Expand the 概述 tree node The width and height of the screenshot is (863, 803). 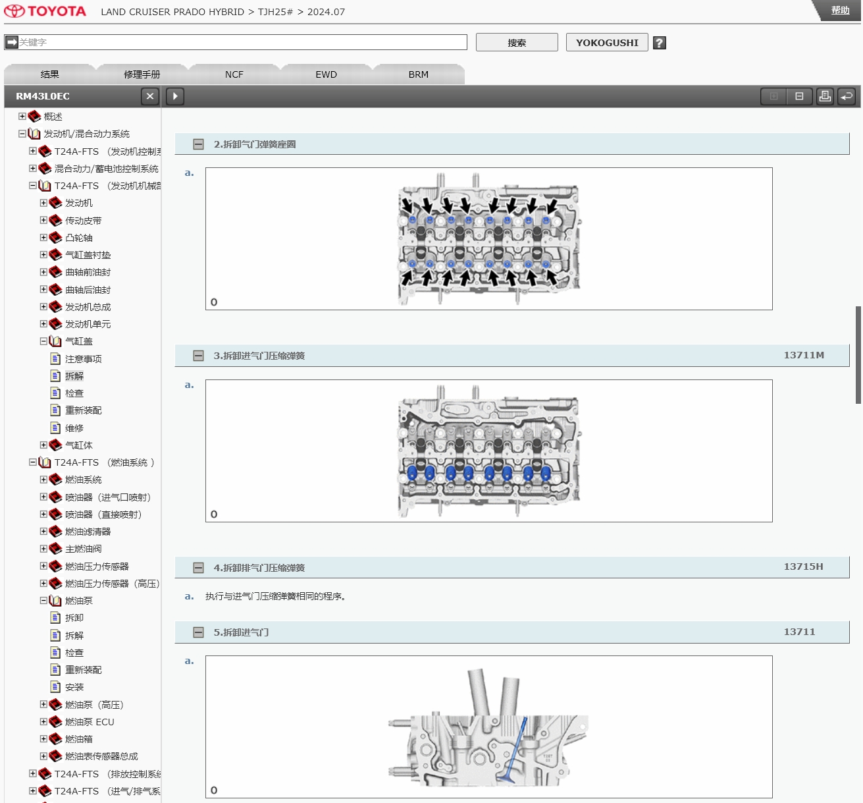pyautogui.click(x=22, y=117)
